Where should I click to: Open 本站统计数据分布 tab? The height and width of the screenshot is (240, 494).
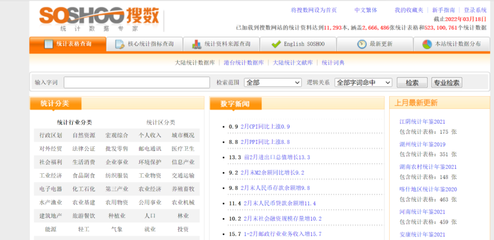tap(452, 44)
